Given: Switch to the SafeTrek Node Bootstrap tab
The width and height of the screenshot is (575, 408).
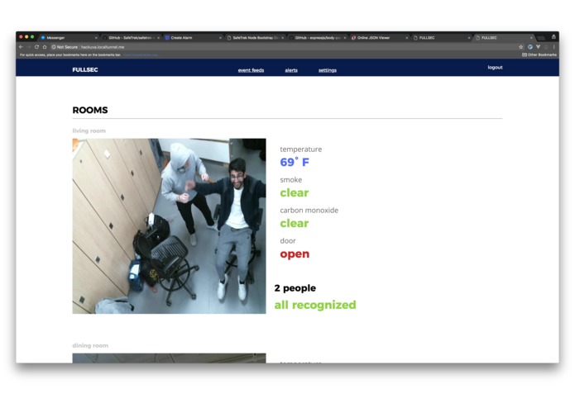Looking at the screenshot, I should coord(255,38).
